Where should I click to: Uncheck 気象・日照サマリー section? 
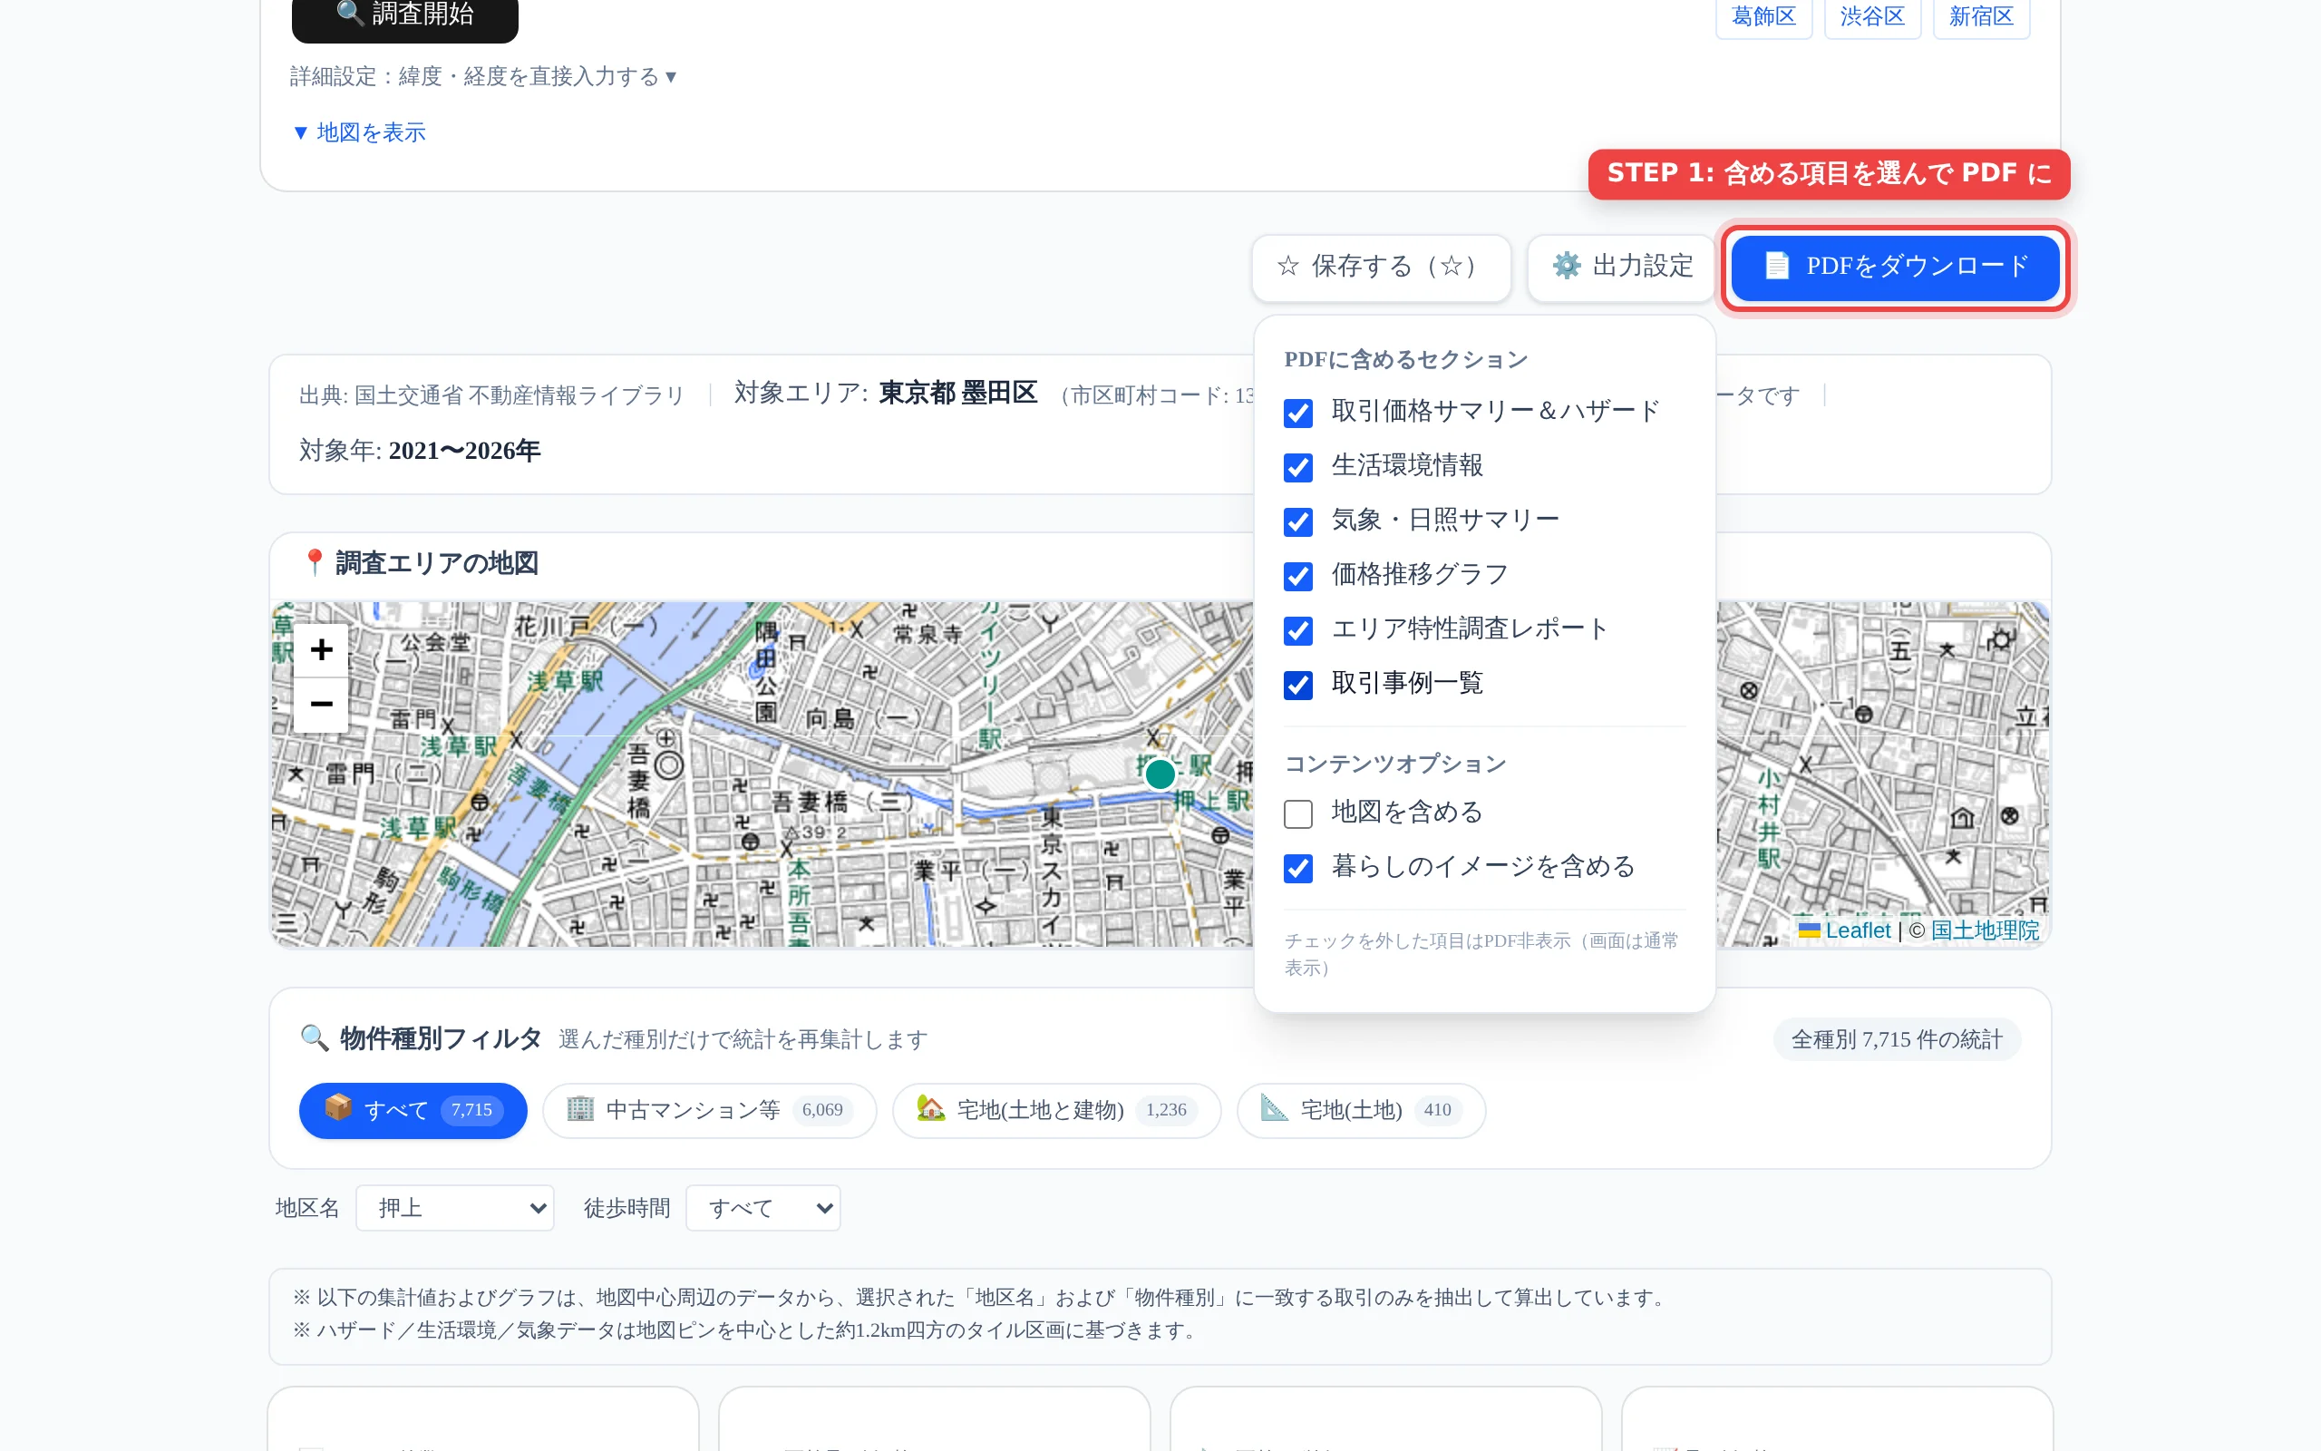pos(1297,522)
